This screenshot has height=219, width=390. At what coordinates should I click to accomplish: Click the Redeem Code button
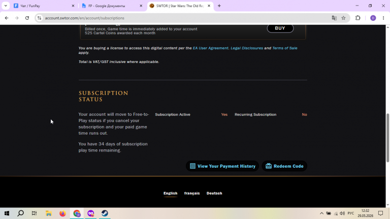pos(284,166)
